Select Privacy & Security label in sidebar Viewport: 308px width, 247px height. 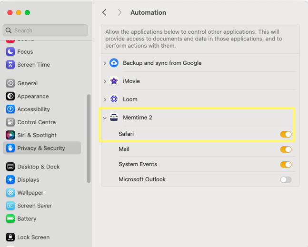[x=41, y=148]
